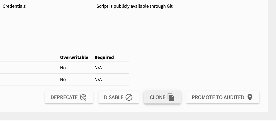Click the deprecate icon with crossed-out arrows
Screen dimensions: 276x121
click(83, 97)
